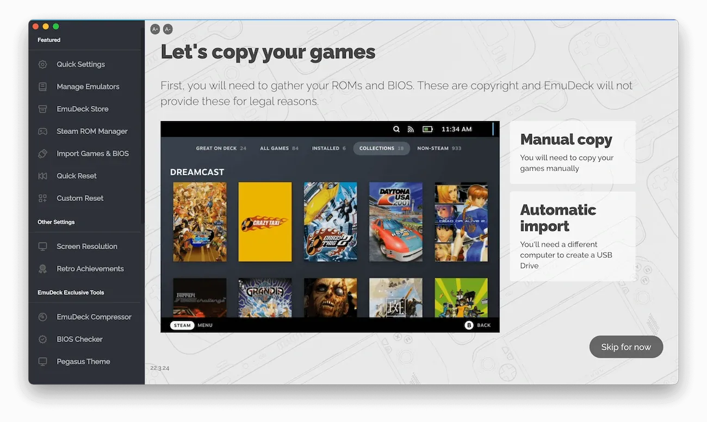Click the 11:34 AM clock in preview
Screen dimensions: 707x422
pyautogui.click(x=456, y=129)
